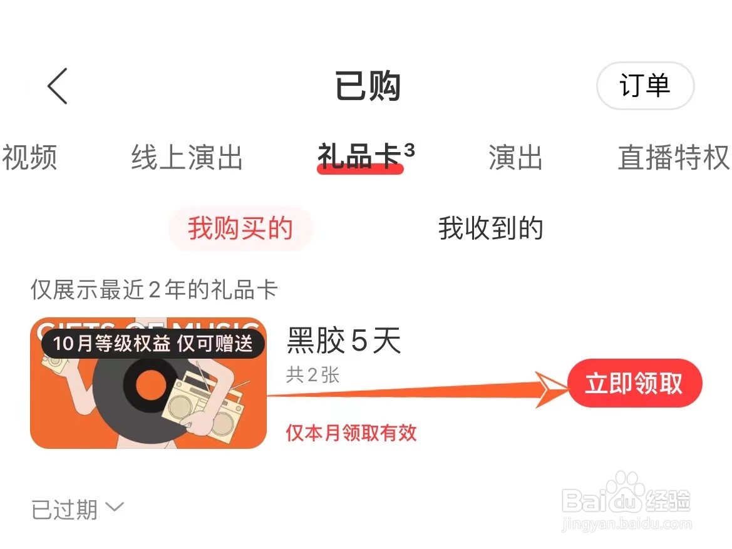This screenshot has height=549, width=732.
Task: Open the 黑胶5天 gift card title
Action: pyautogui.click(x=344, y=341)
